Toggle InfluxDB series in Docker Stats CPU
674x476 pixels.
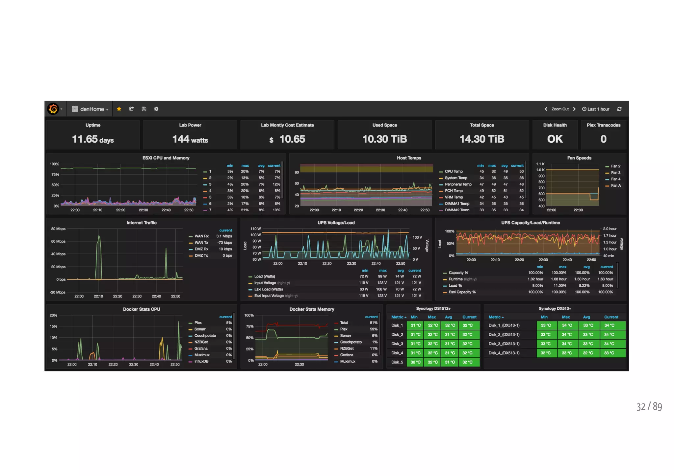click(201, 361)
